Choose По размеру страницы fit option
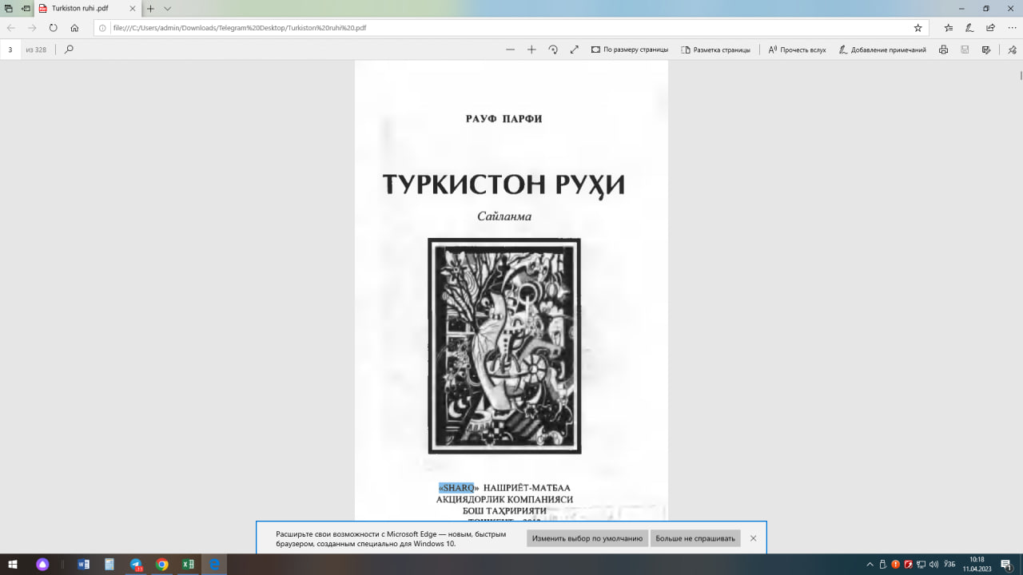1023x575 pixels. coord(630,50)
